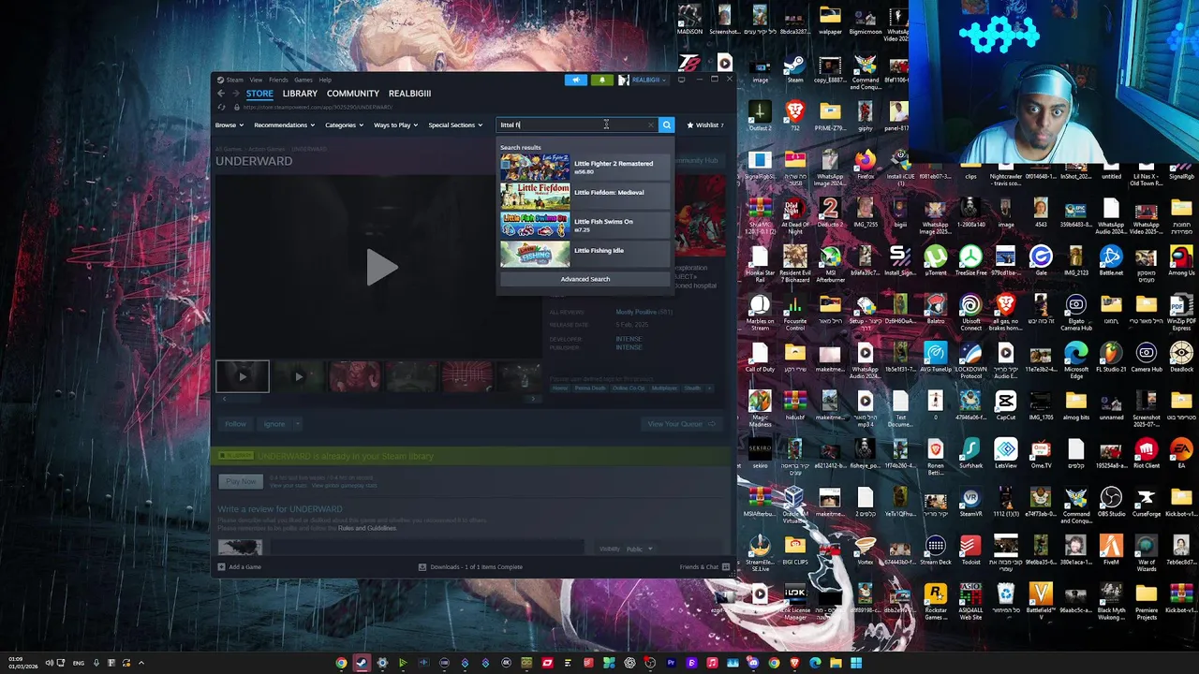This screenshot has height=674, width=1199.
Task: Open Firefox desktop shortcut
Action: [866, 163]
